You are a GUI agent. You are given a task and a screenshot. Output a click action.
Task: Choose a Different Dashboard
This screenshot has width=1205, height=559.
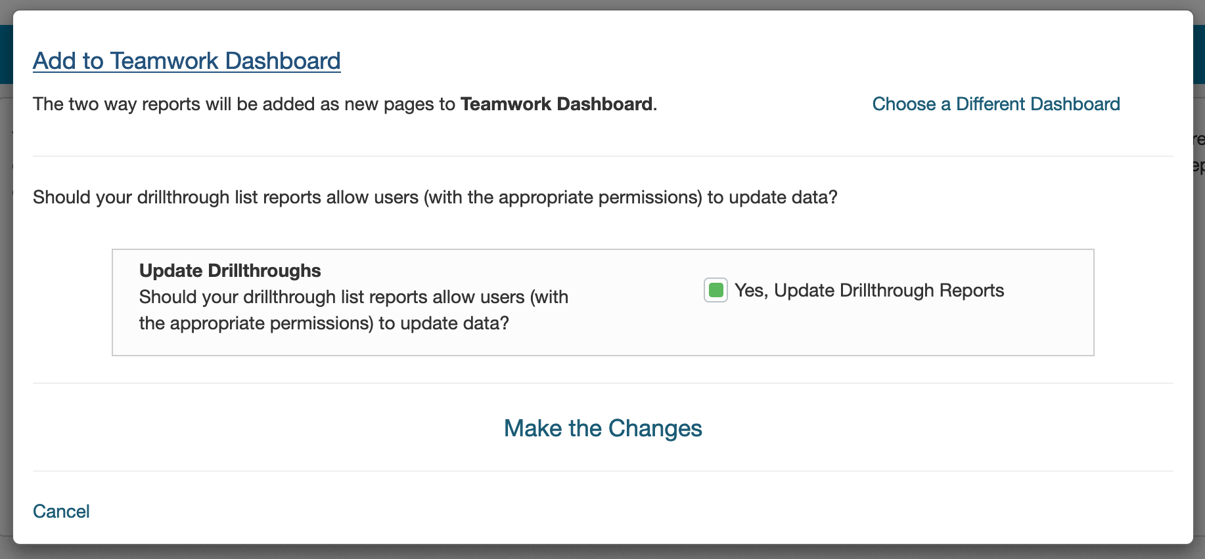pyautogui.click(x=995, y=104)
